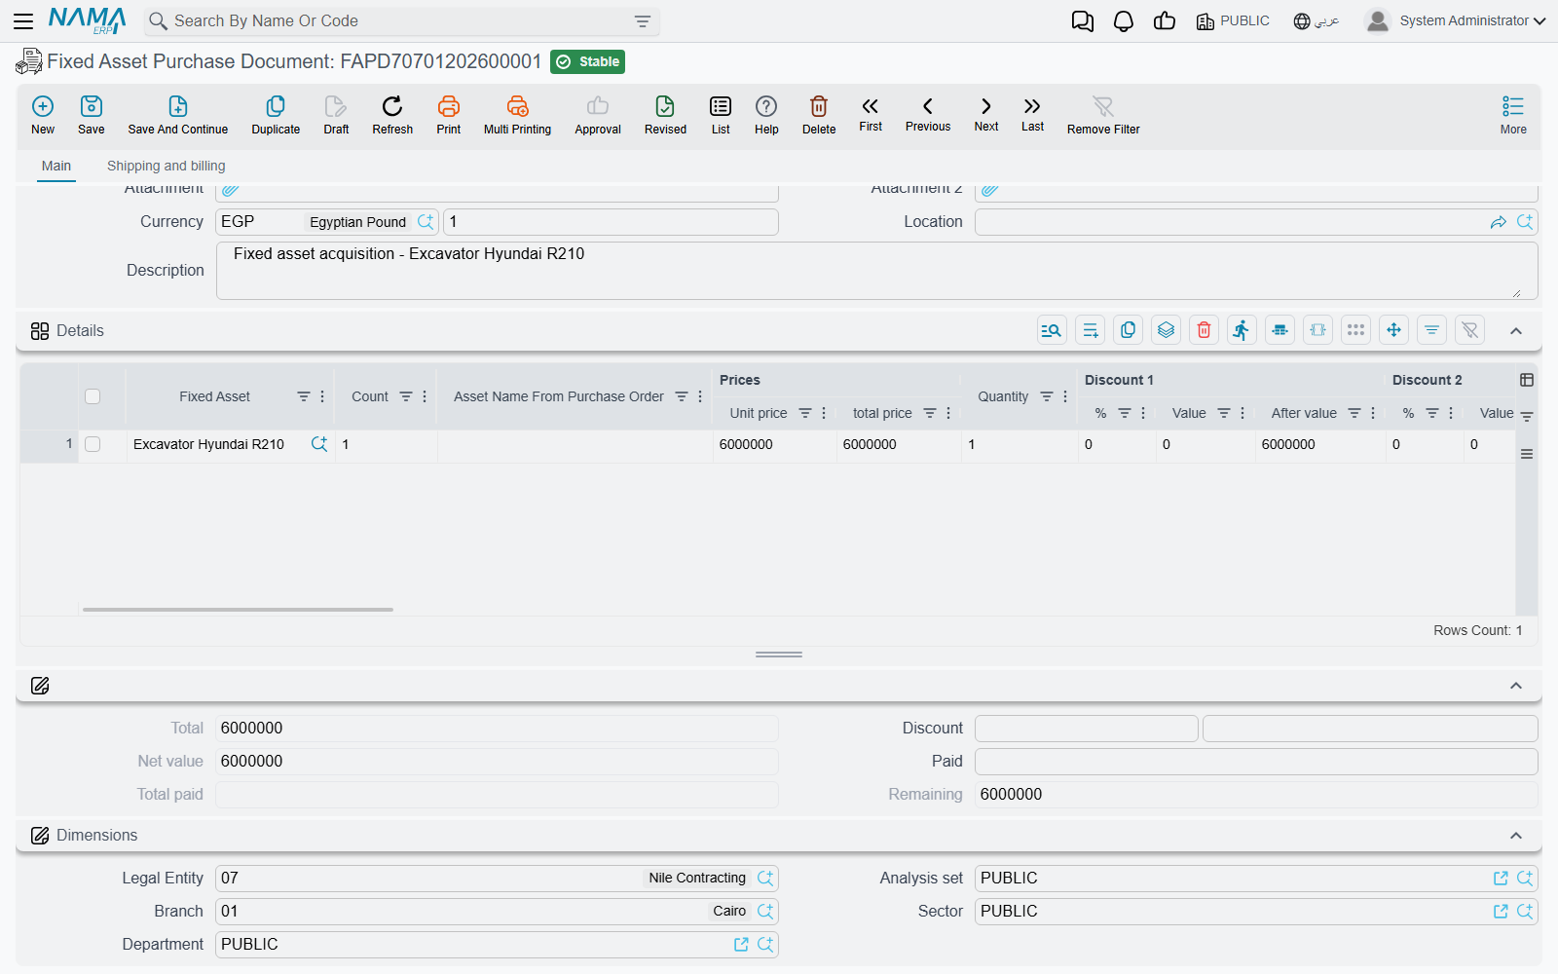Open Fixed Asset lookup on row 1
The width and height of the screenshot is (1558, 974).
[319, 444]
